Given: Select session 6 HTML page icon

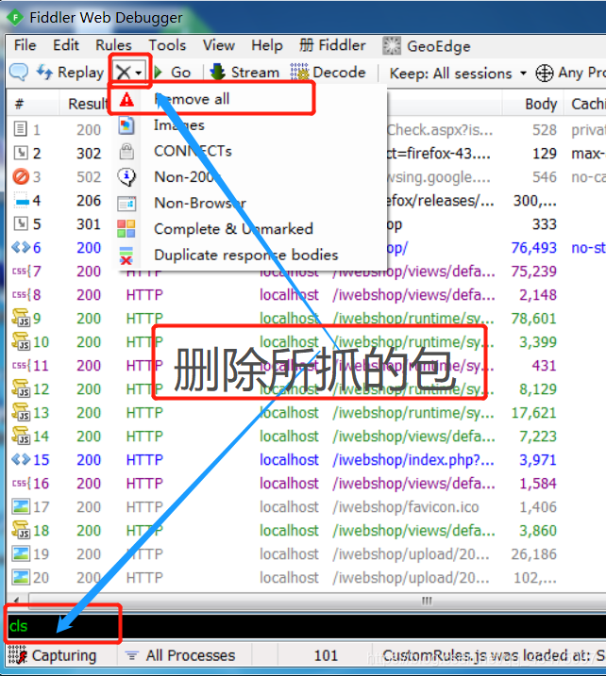Looking at the screenshot, I should point(21,247).
